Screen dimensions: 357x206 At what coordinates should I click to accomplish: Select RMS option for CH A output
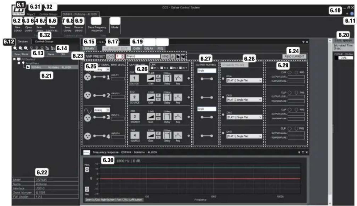296,72
